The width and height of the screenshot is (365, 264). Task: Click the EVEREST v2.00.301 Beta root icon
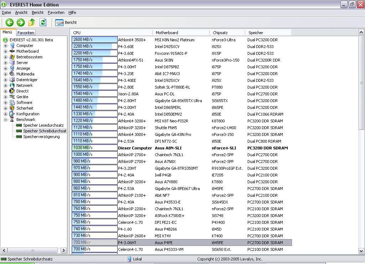point(5,40)
